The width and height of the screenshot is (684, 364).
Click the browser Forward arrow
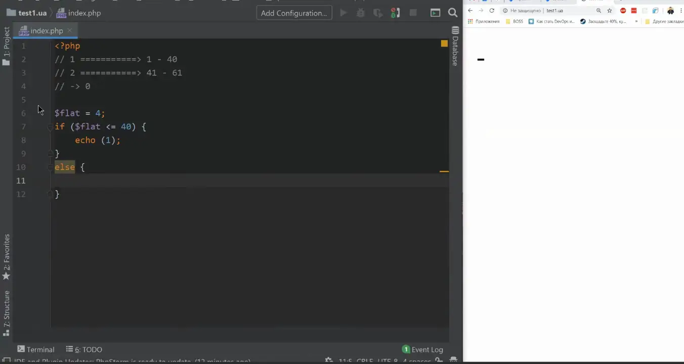point(481,11)
